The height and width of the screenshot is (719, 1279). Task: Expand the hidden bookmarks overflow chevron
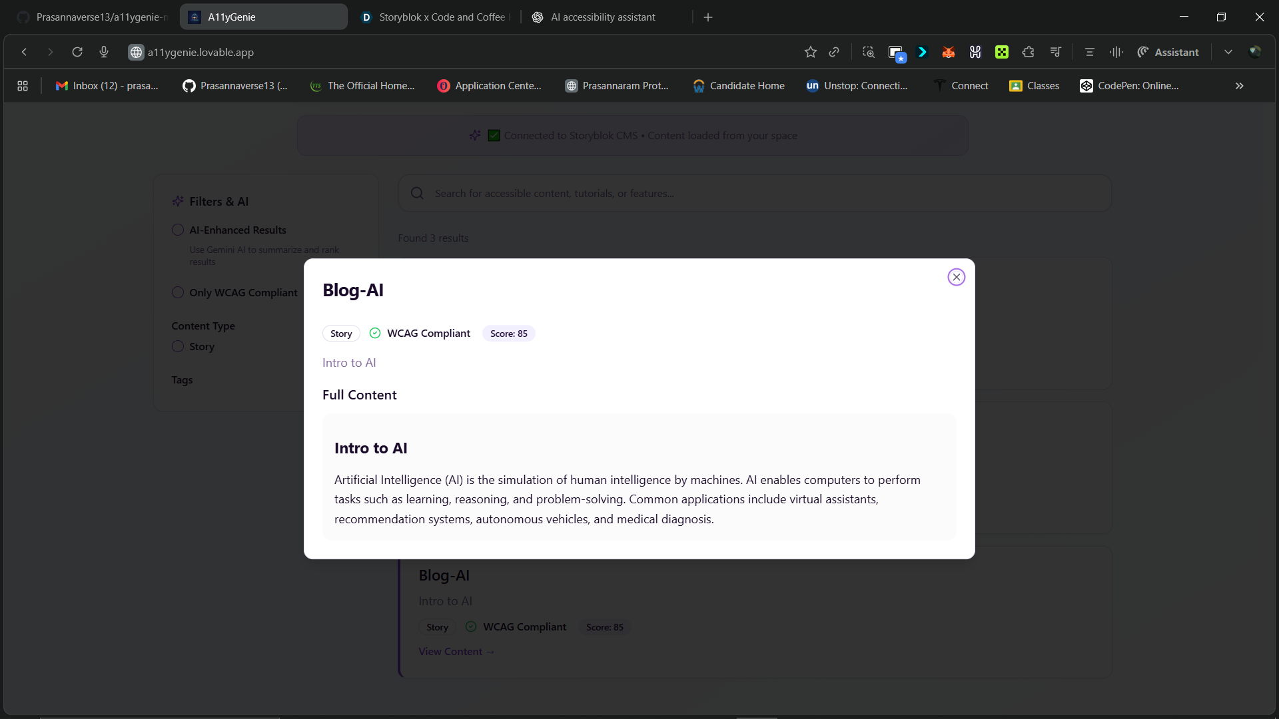coord(1239,86)
